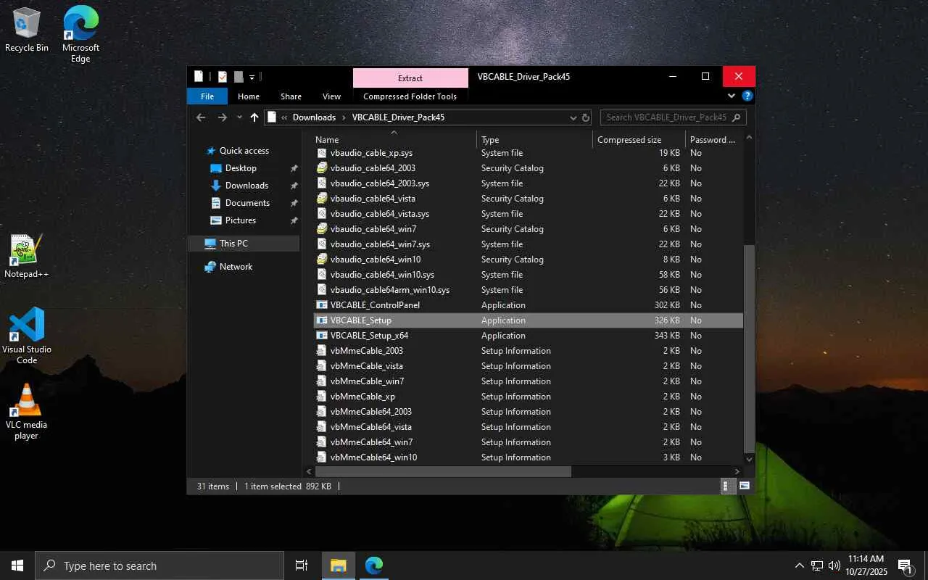Select Network in the navigation pane
This screenshot has height=580, width=928.
point(236,267)
